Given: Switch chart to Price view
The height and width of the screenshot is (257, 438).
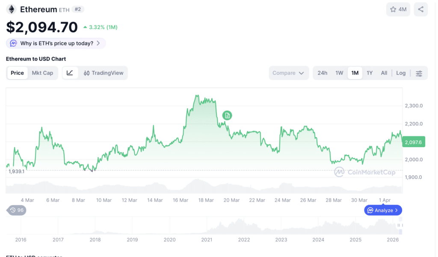Looking at the screenshot, I should 17,73.
